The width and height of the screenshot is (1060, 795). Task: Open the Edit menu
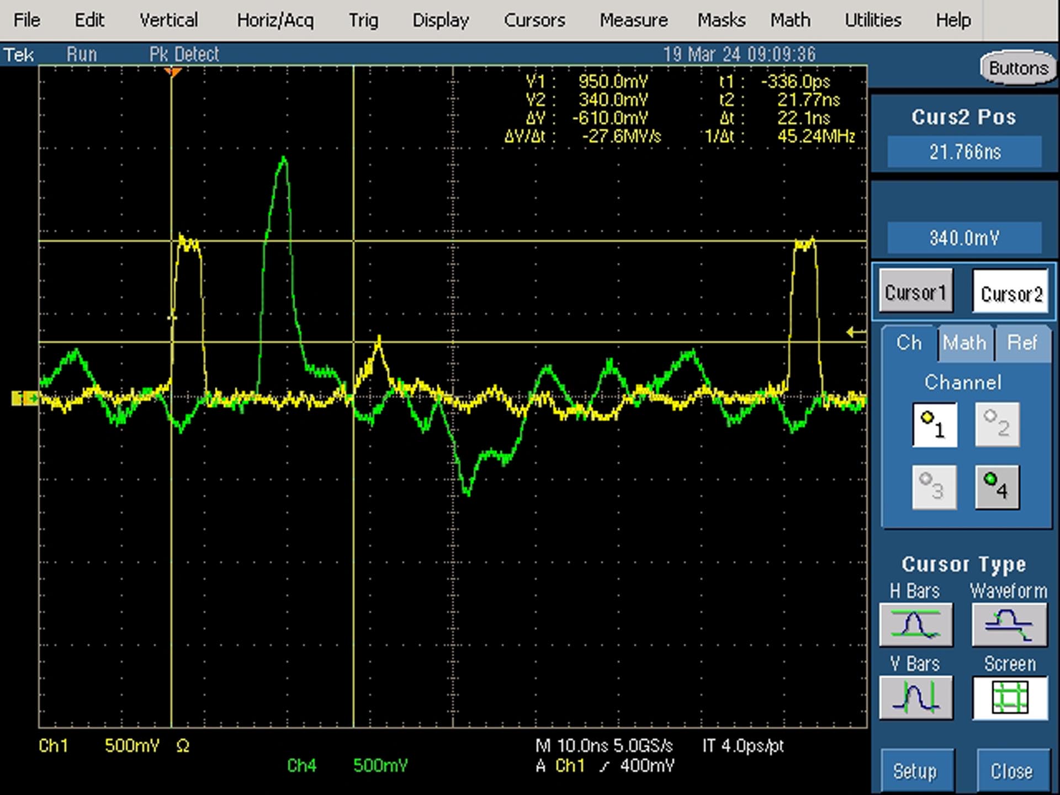[x=89, y=20]
